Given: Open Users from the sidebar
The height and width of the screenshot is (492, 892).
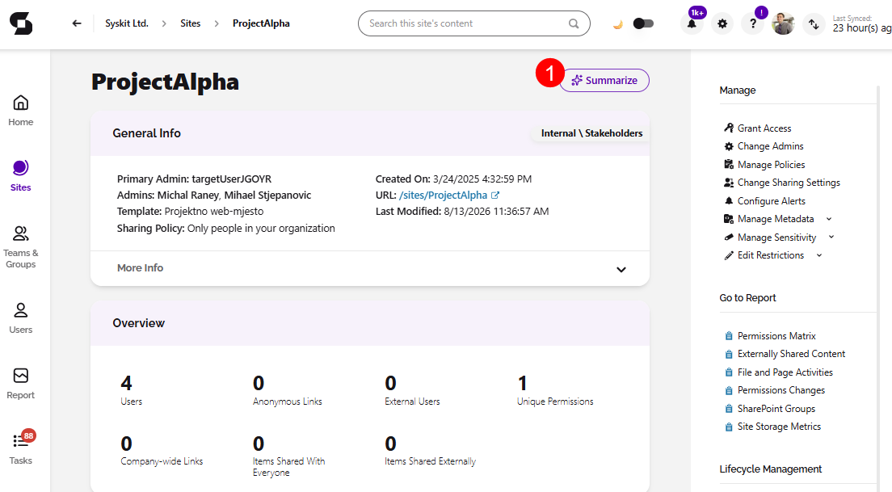Looking at the screenshot, I should click(x=20, y=318).
